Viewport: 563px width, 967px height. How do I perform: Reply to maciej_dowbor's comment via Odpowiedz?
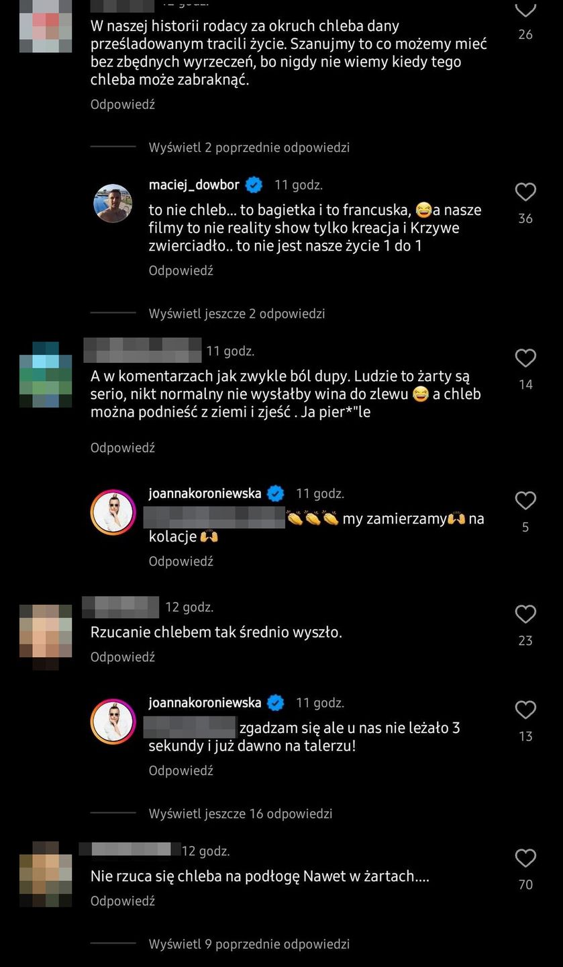pos(181,270)
